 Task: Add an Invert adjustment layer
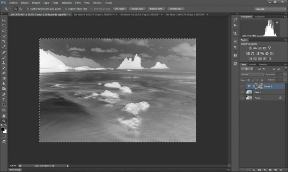[x=250, y=59]
